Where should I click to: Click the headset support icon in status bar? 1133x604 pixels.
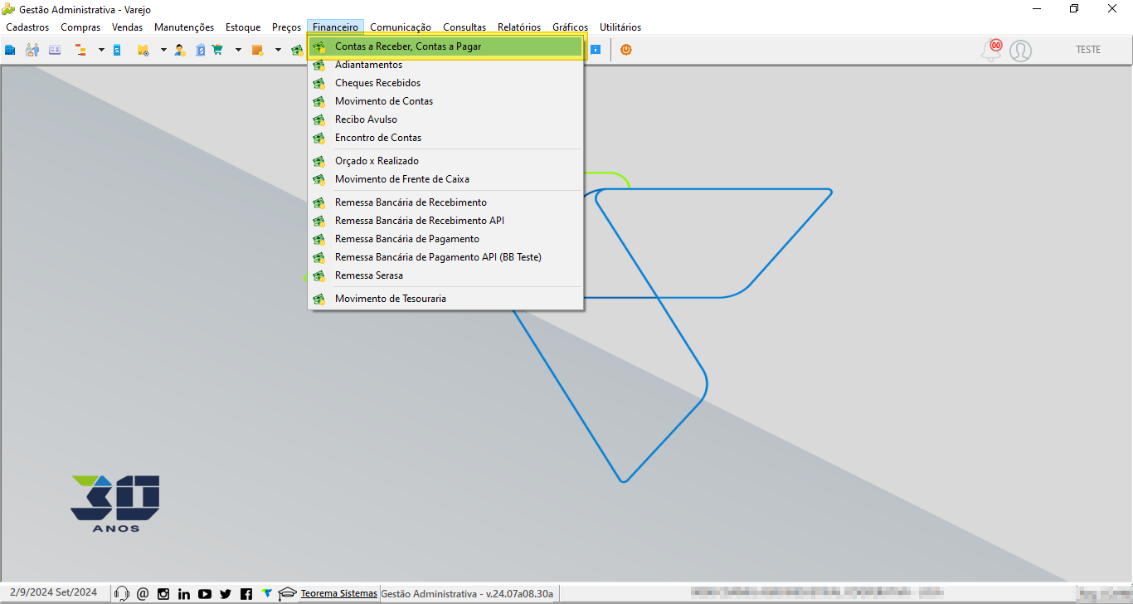(122, 593)
